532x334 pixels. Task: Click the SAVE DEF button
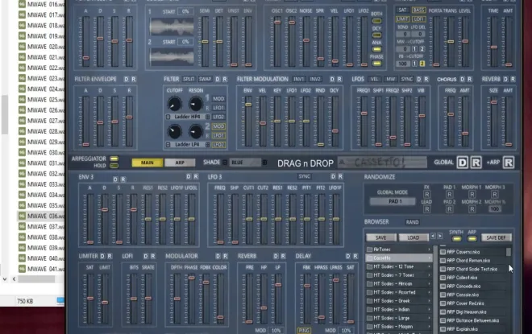click(496, 237)
